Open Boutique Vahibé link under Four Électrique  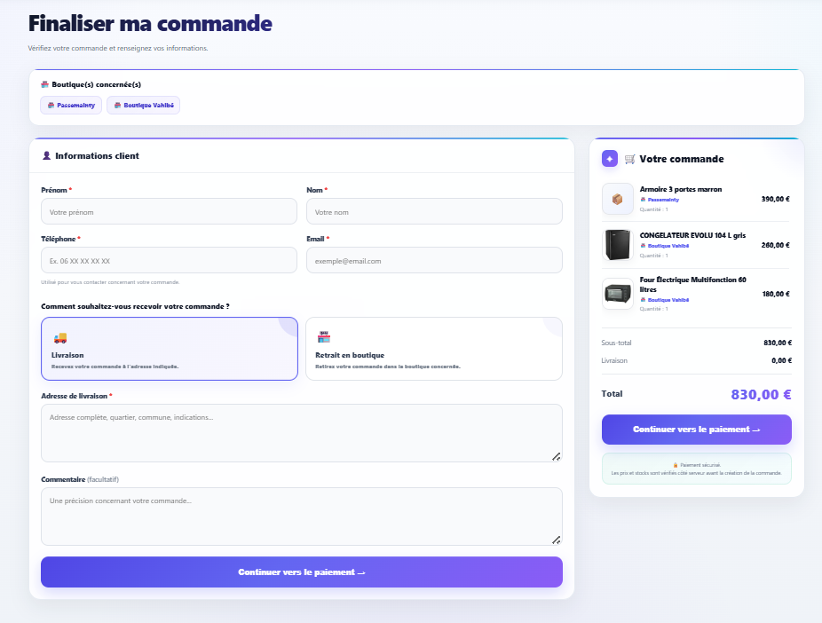tap(664, 300)
